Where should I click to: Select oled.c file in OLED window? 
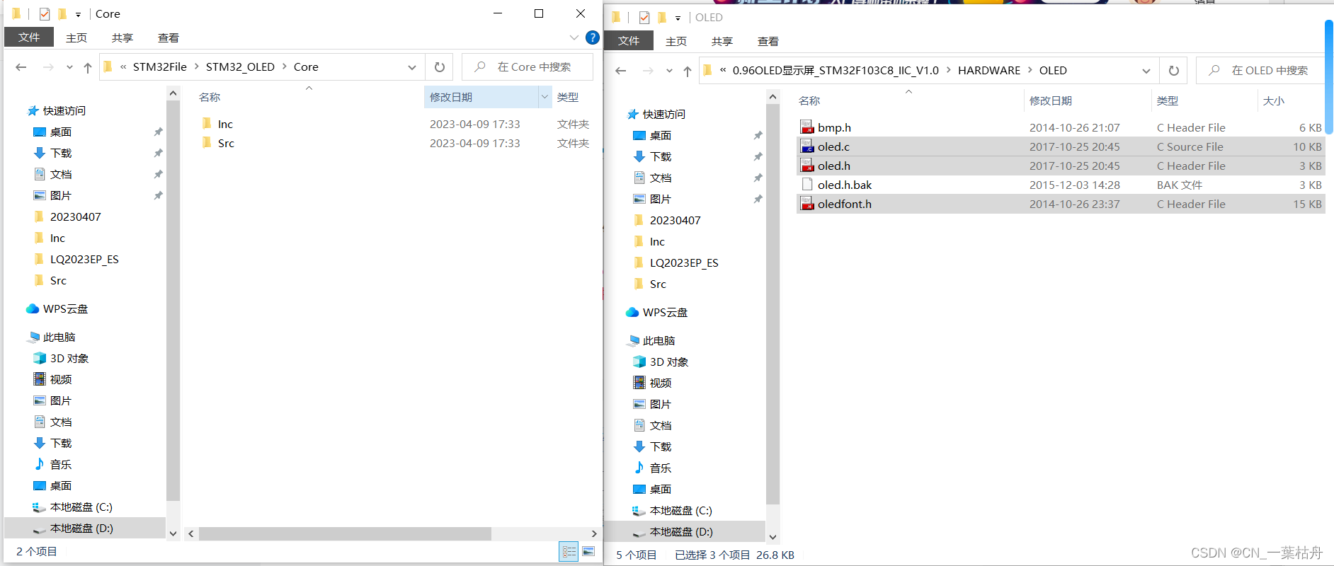point(1061,146)
